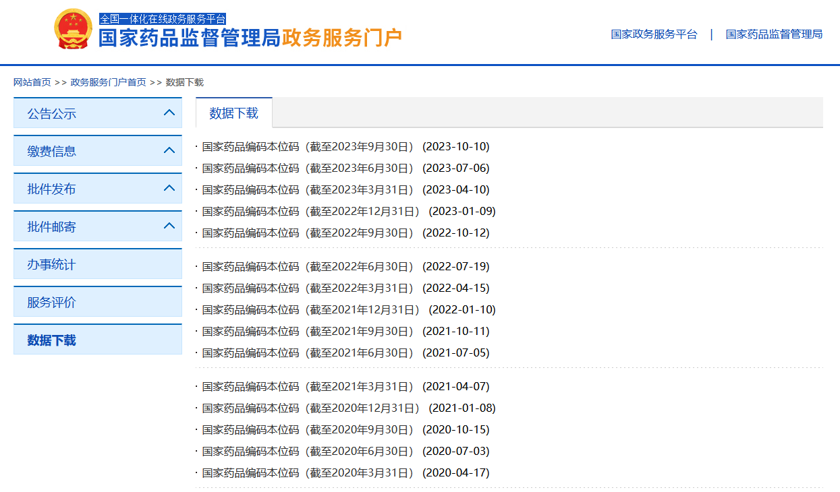Click the date (2020-07-03)
This screenshot has width=840, height=492.
pyautogui.click(x=456, y=451)
